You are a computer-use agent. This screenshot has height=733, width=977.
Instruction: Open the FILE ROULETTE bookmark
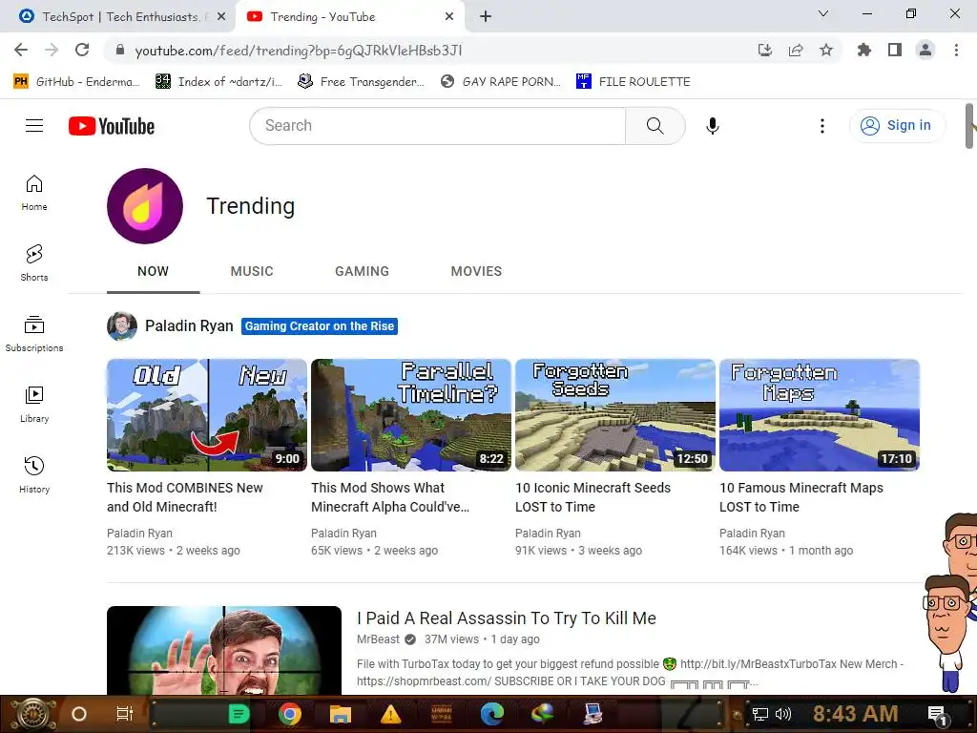tap(634, 82)
